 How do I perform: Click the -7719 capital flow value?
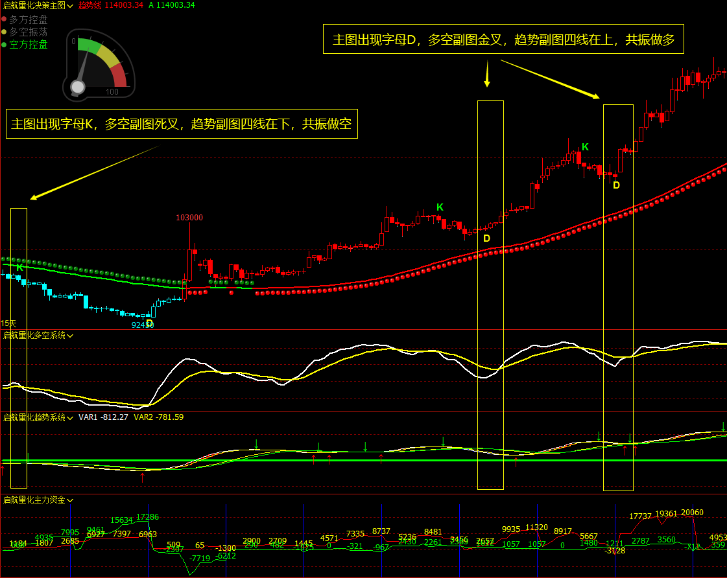coord(200,559)
